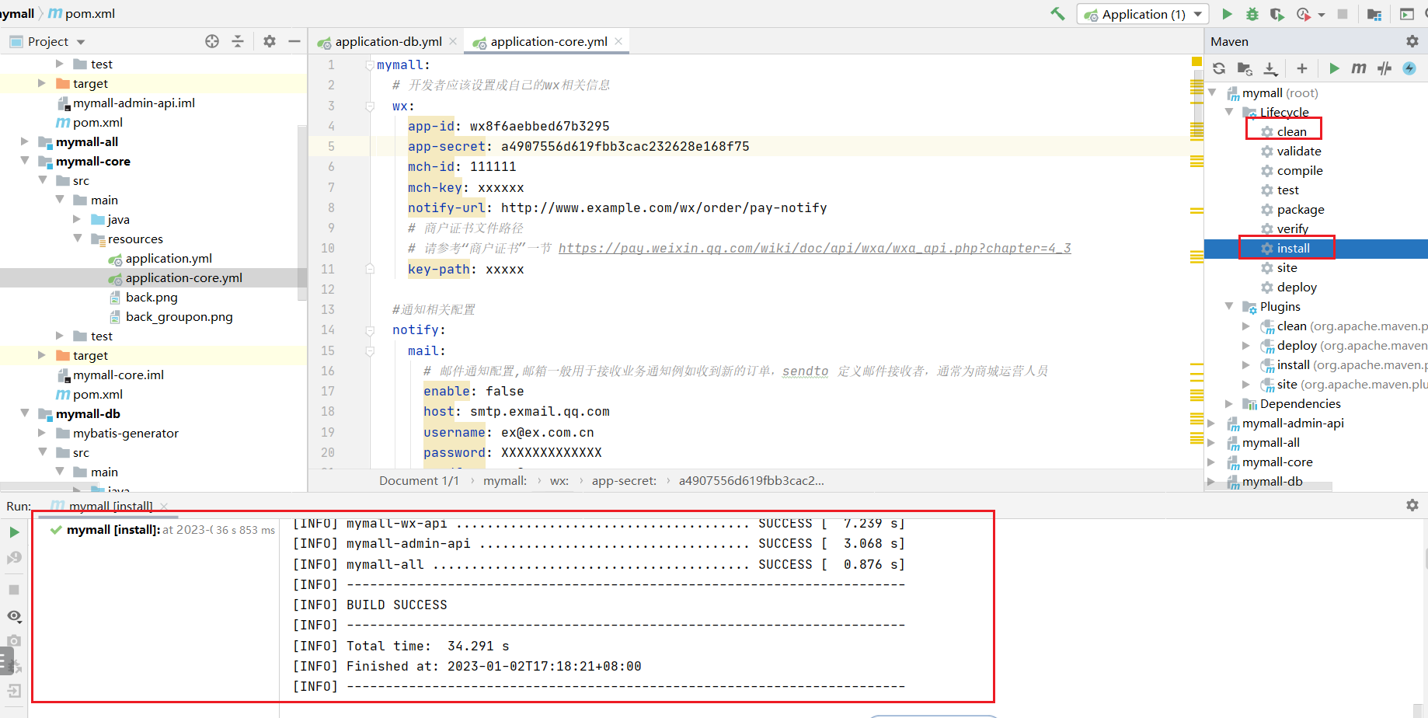The width and height of the screenshot is (1428, 718).
Task: Run with coverage via the shield icon
Action: tap(1276, 14)
